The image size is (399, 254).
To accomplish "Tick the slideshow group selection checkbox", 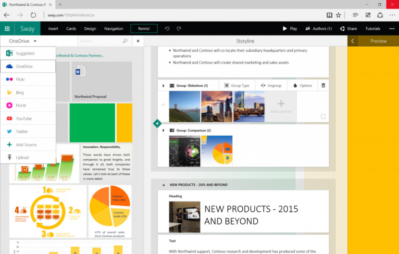I will click(323, 117).
